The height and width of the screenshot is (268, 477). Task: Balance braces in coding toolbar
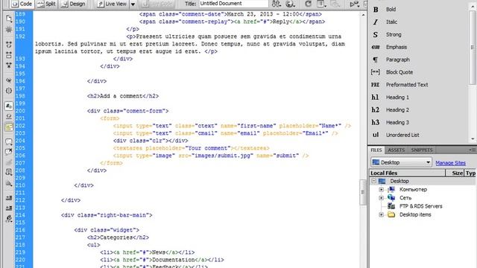(x=9, y=91)
